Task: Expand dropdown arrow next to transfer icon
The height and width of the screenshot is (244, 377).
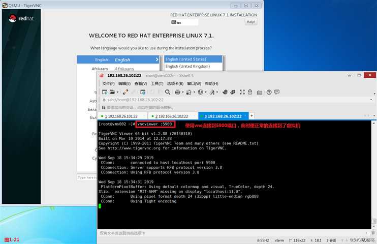Action: [x=194, y=92]
